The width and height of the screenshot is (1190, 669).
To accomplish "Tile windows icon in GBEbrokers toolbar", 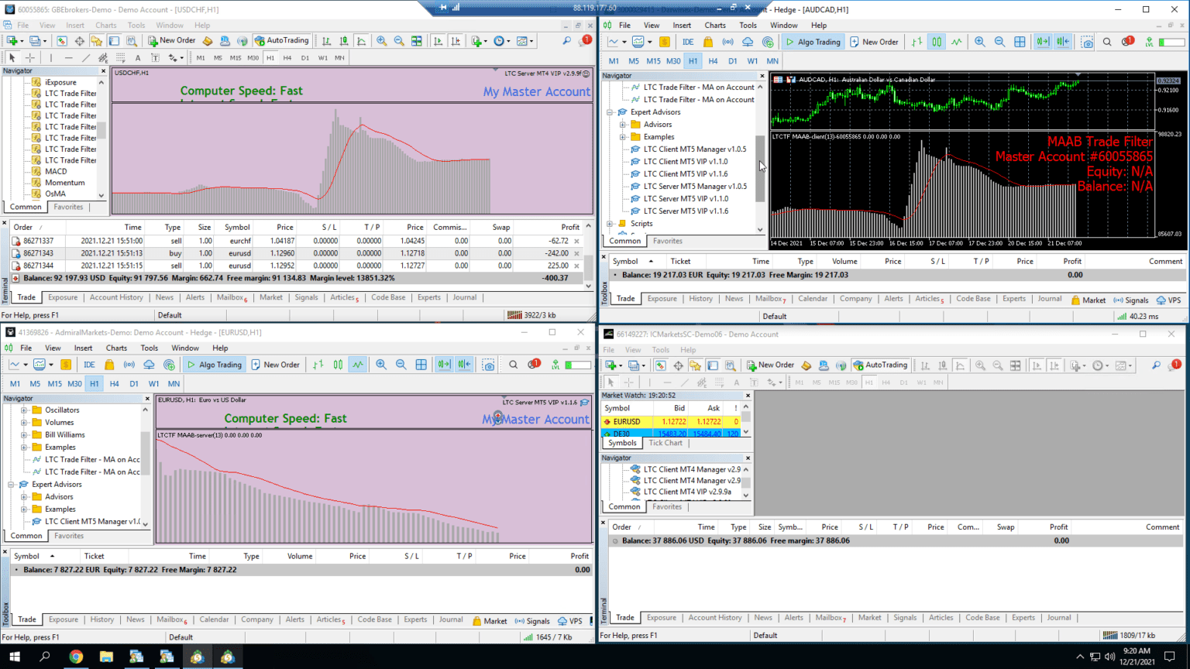I will (x=417, y=41).
